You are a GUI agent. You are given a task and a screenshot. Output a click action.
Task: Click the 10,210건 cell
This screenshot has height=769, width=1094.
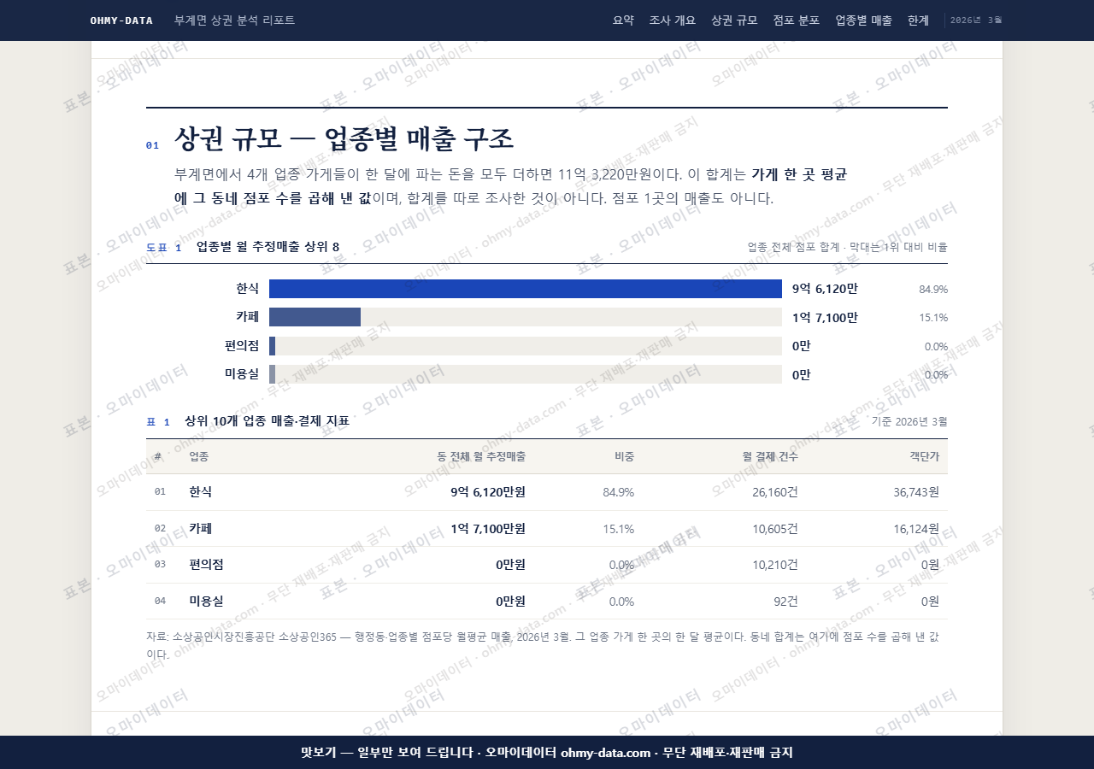coord(775,565)
